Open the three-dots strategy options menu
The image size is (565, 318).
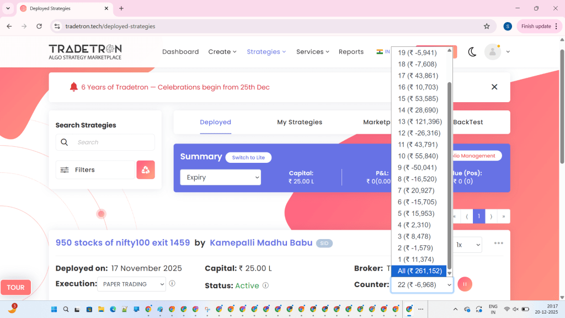(x=499, y=243)
